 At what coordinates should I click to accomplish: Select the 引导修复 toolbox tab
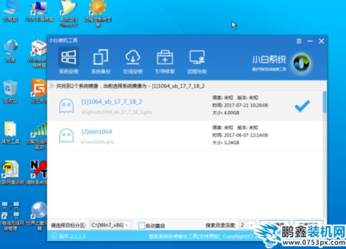[165, 61]
